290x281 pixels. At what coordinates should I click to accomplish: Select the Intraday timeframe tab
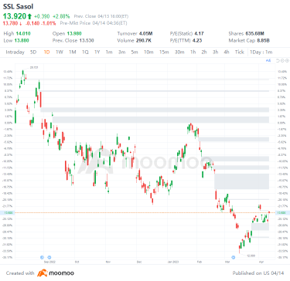coord(15,52)
